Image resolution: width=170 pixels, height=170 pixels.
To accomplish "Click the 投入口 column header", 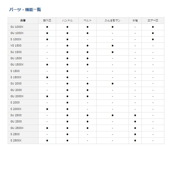I will pos(47,20).
